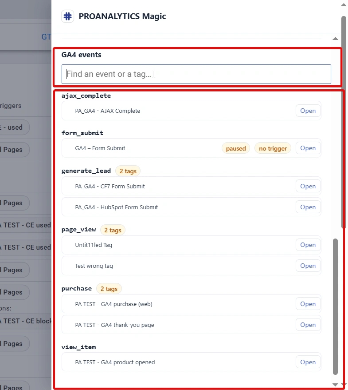Screen dimensions: 348x390
Task: Open the PA TEST - GA4 purchase (web) tag
Action: (x=308, y=304)
